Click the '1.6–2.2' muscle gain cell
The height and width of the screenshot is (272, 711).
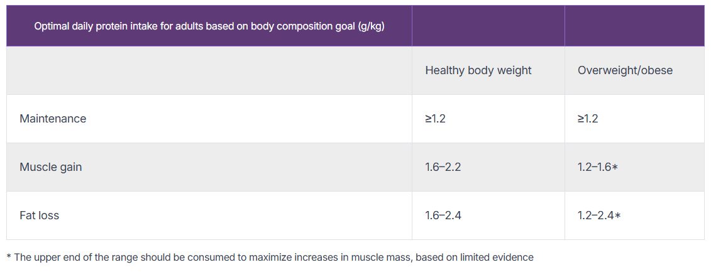tap(444, 167)
